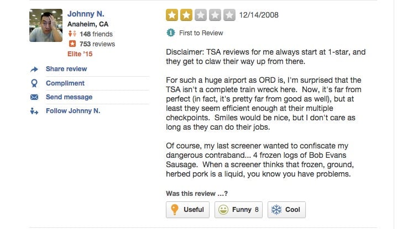This screenshot has width=397, height=229.
Task: Click the smiley icon on Funny
Action: (223, 210)
